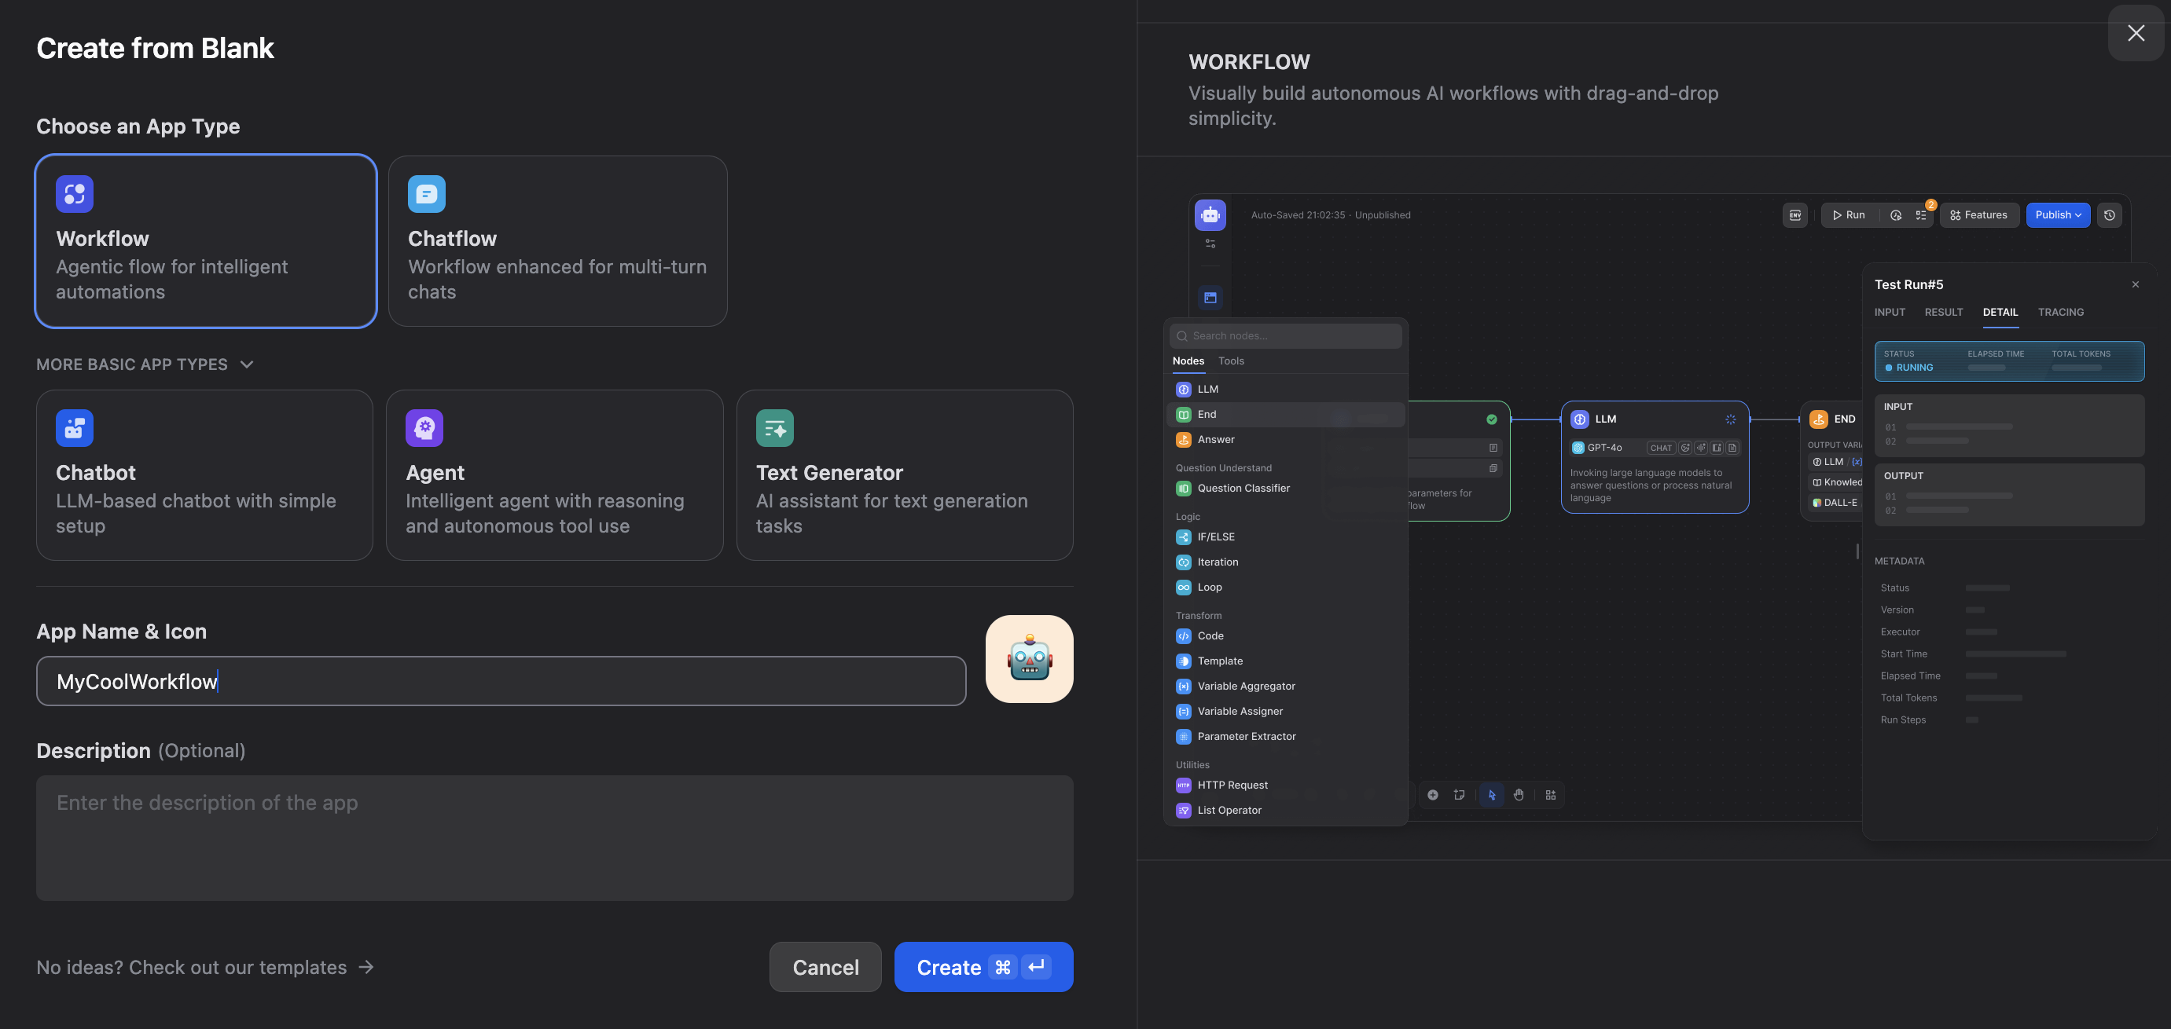Image resolution: width=2171 pixels, height=1029 pixels.
Task: Select the Workflow app type card
Action: [x=206, y=241]
